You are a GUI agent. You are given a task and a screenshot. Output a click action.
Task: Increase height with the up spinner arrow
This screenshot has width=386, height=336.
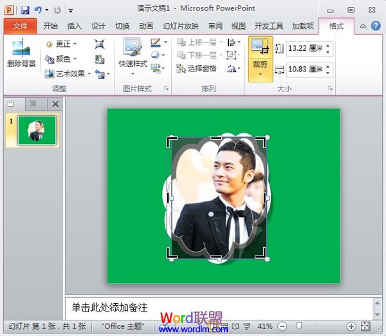(x=328, y=45)
